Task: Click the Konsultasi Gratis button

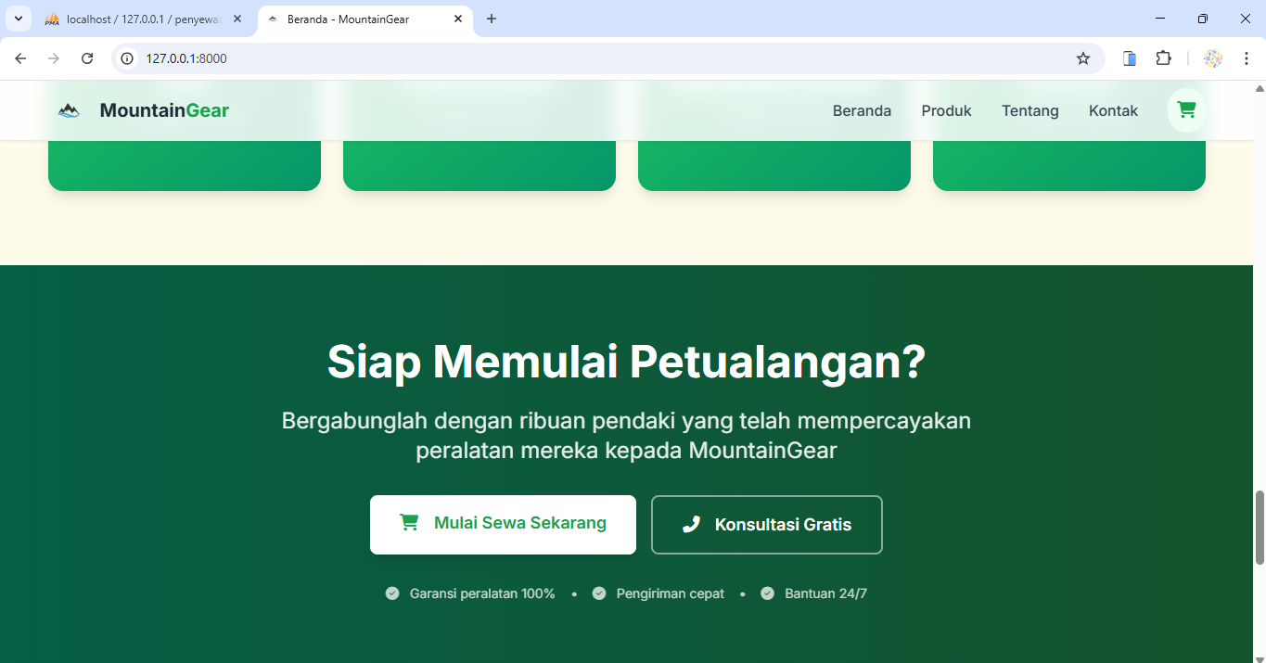Action: [766, 525]
